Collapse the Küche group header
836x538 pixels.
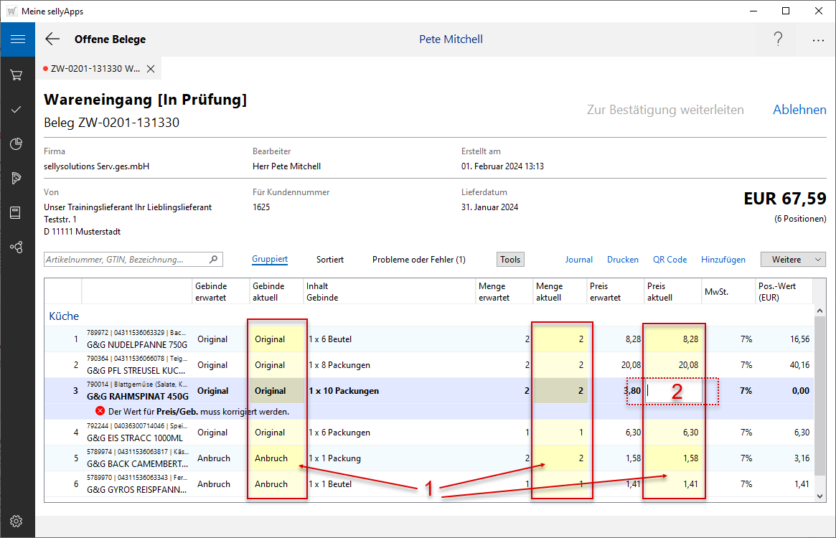pos(64,316)
